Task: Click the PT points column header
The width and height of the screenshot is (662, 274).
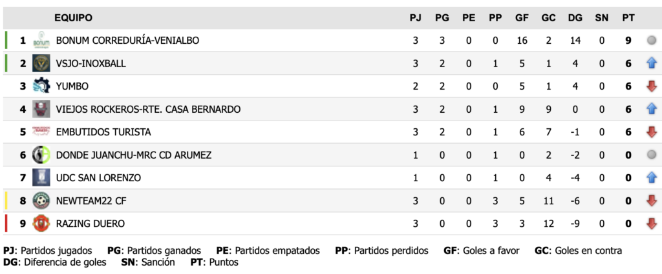Action: click(628, 17)
